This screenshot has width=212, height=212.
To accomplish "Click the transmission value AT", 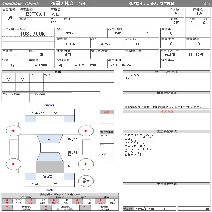I will click(137, 44).
